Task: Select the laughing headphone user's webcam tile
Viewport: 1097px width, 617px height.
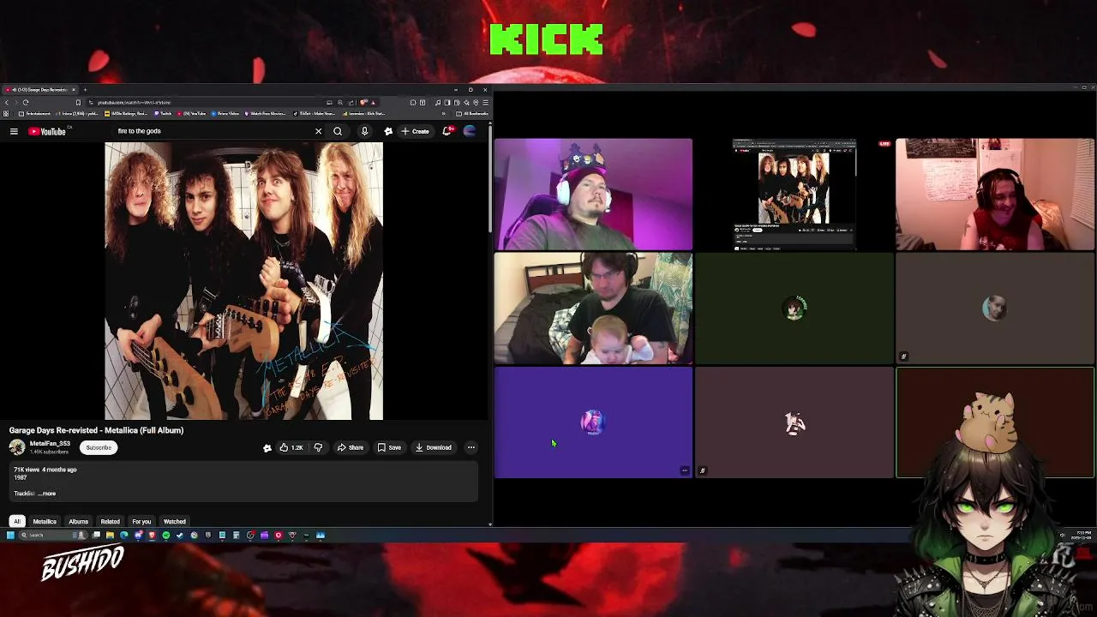Action: click(995, 194)
